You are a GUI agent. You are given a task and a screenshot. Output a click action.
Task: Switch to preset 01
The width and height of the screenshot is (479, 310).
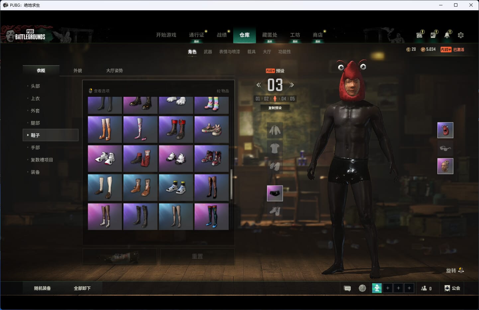pos(258,99)
